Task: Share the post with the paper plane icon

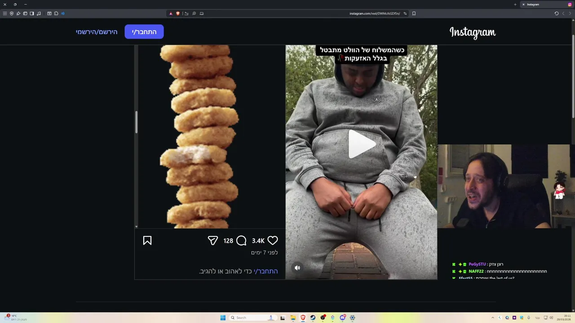Action: 213,241
